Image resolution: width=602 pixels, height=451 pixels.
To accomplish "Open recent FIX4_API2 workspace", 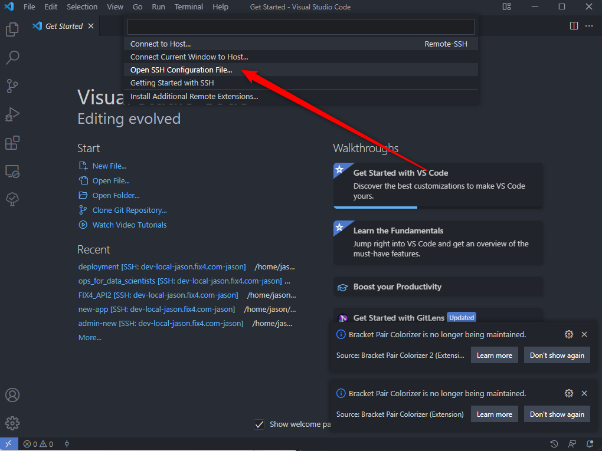I will [158, 295].
